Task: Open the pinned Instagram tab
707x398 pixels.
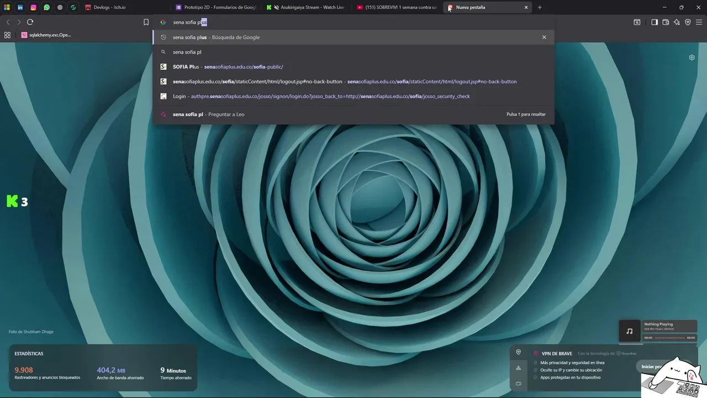Action: (34, 7)
